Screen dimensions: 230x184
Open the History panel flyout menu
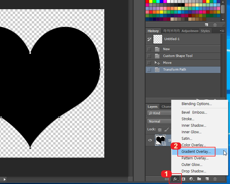pyautogui.click(x=222, y=31)
